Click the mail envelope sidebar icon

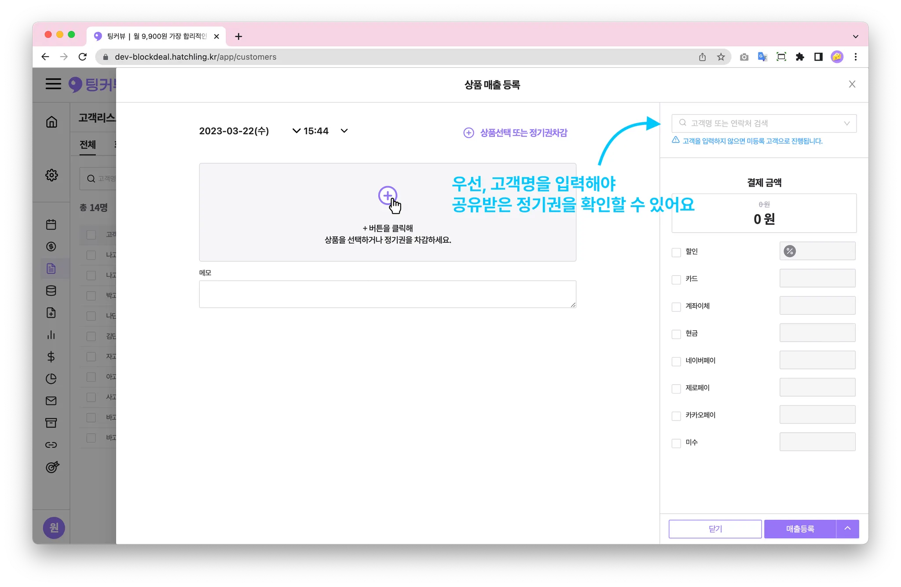(x=51, y=401)
